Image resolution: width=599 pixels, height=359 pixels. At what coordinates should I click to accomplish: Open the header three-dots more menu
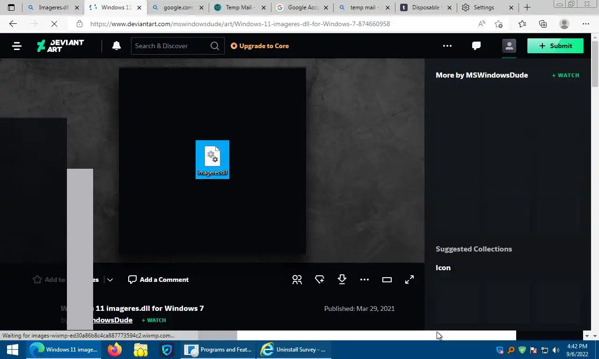[447, 46]
